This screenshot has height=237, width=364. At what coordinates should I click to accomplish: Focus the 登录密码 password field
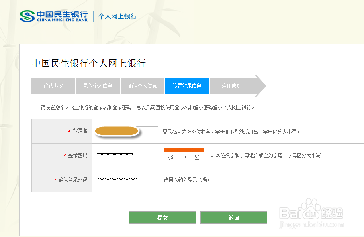pos(127,155)
